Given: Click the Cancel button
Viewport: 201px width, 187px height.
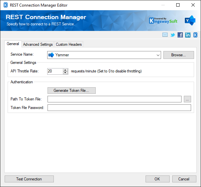Looking at the screenshot, I should click(184, 179).
